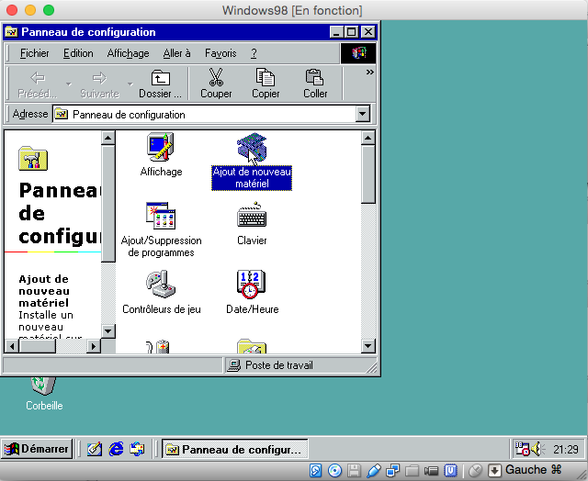Click the task scheduler tray icon

(x=522, y=449)
